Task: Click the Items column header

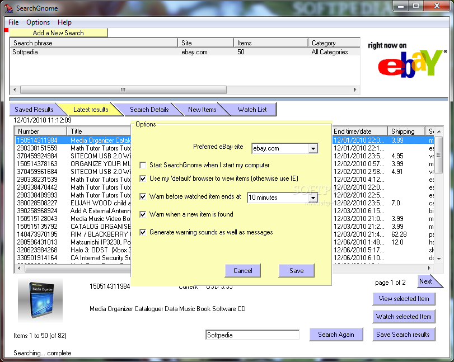Action: (x=271, y=43)
